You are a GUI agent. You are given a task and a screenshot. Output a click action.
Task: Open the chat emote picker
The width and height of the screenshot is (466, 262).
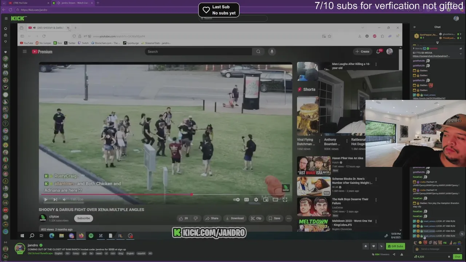[458, 249]
